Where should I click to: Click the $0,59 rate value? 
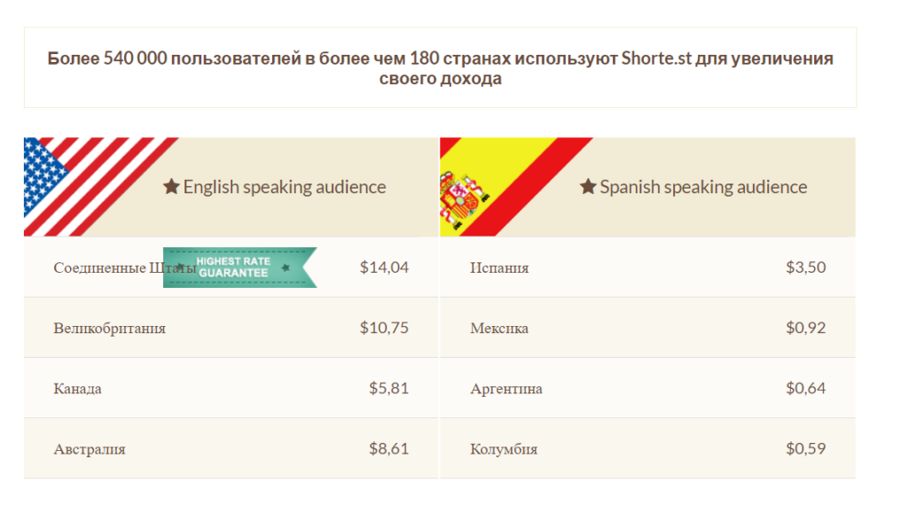click(805, 449)
